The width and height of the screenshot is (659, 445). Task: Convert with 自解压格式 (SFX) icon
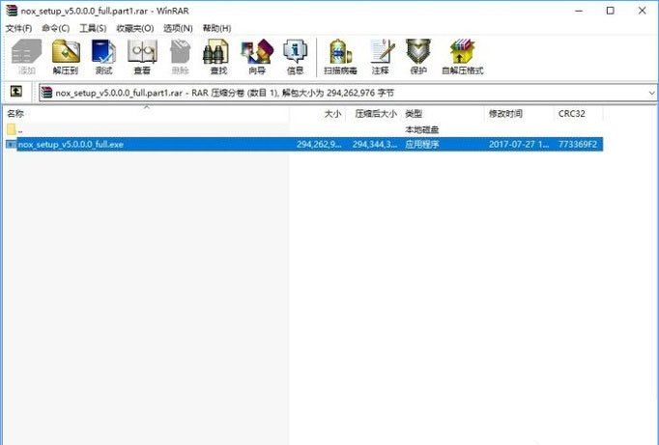462,57
